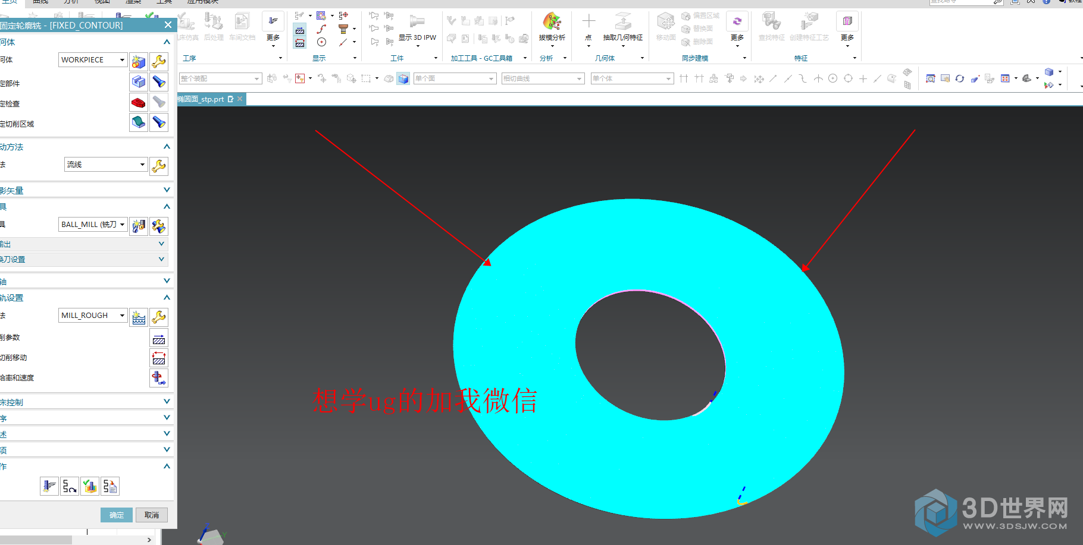
Task: Close the FIXED_CONTOUR dialog
Action: [x=168, y=25]
